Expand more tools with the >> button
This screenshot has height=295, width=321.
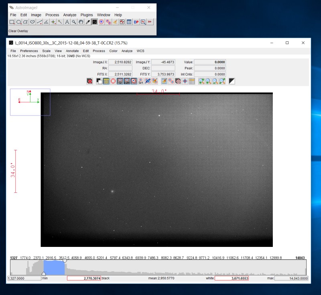coord(150,22)
